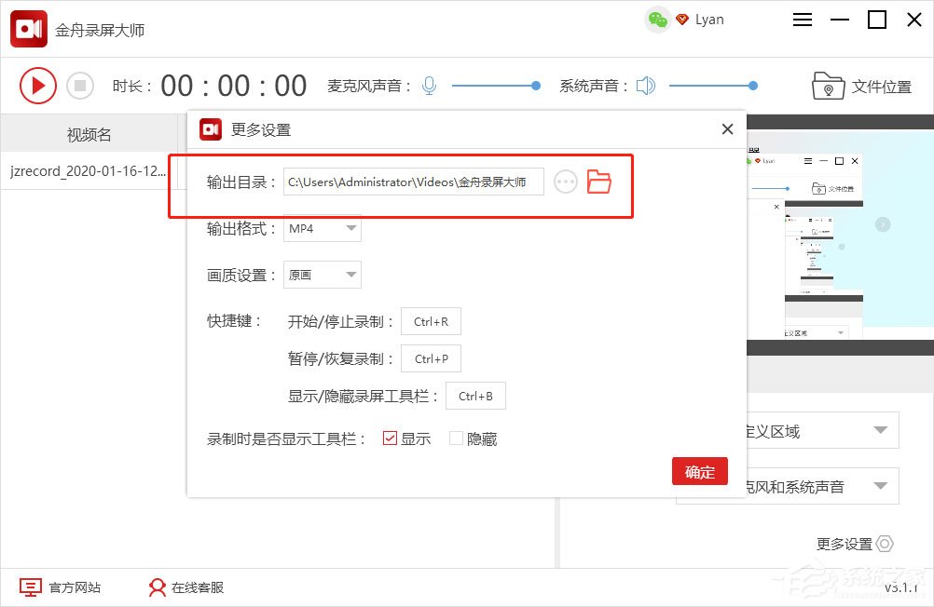The width and height of the screenshot is (934, 607).
Task: Click the WeChat share icon near Lyan
Action: [656, 19]
